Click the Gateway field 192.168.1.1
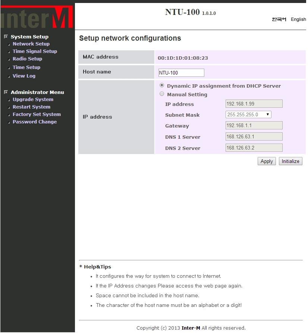This screenshot has width=308, height=333. coord(254,125)
